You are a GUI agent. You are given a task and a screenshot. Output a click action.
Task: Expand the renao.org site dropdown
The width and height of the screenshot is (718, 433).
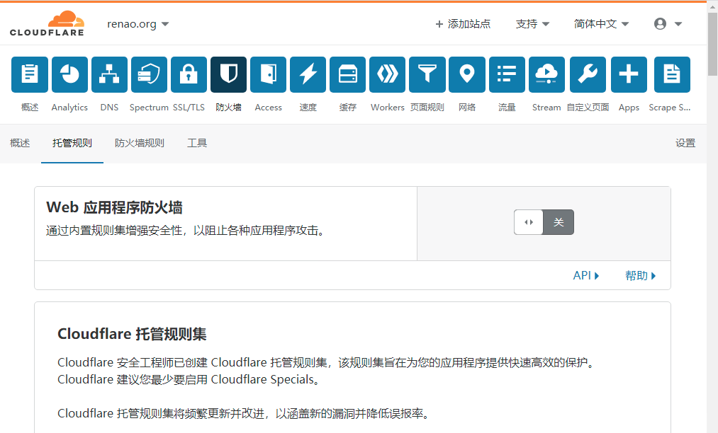click(x=138, y=24)
